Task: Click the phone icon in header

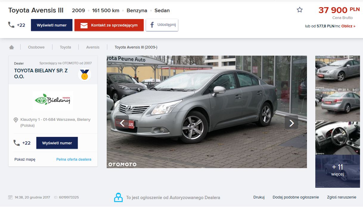Action: pos(11,25)
